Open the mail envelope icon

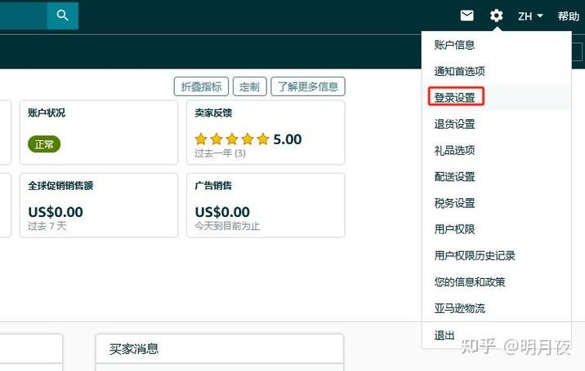467,15
